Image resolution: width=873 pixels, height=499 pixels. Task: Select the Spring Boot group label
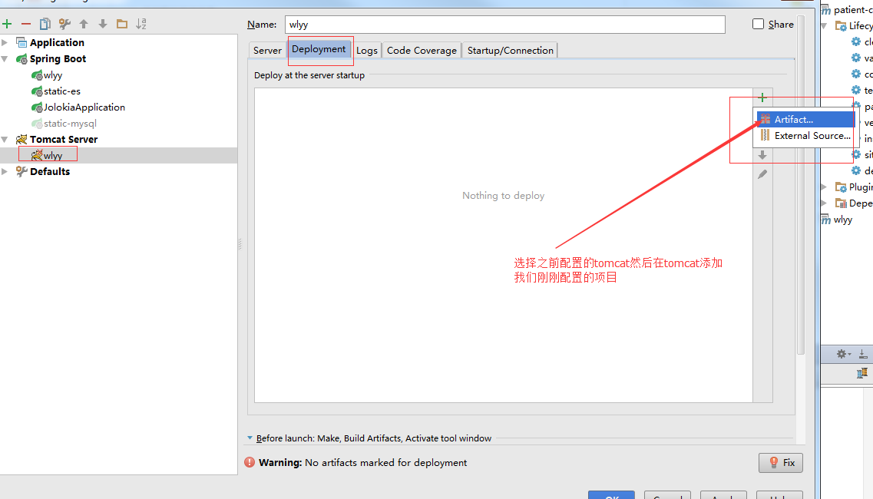pyautogui.click(x=58, y=58)
